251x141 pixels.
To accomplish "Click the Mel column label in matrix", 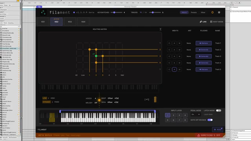I will (122, 75).
